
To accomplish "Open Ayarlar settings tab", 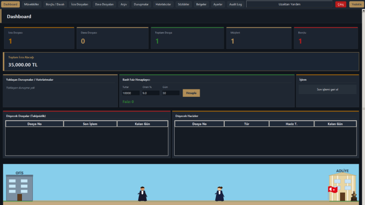I will (x=218, y=4).
